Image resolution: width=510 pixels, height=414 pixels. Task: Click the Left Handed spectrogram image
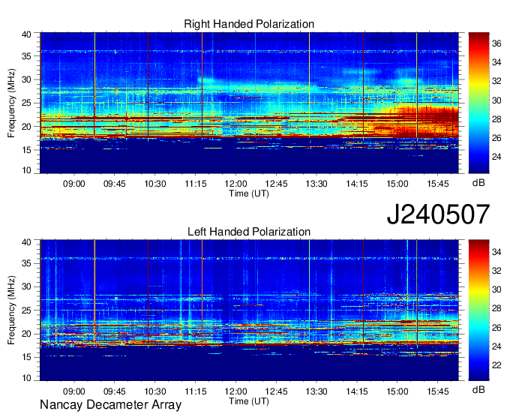click(249, 310)
